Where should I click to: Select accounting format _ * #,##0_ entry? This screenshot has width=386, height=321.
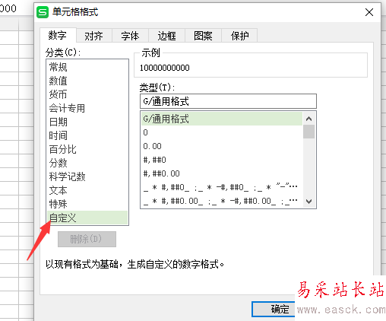click(x=222, y=187)
